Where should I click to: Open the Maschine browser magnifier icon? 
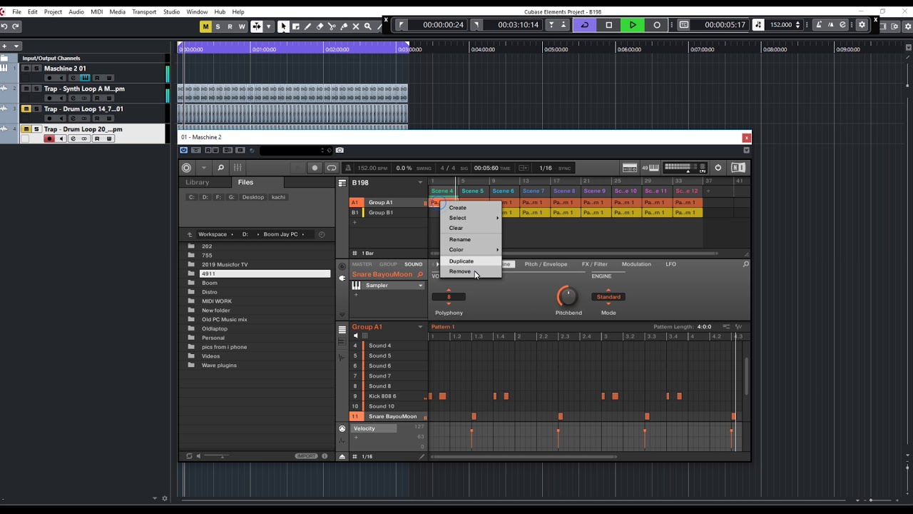point(220,168)
